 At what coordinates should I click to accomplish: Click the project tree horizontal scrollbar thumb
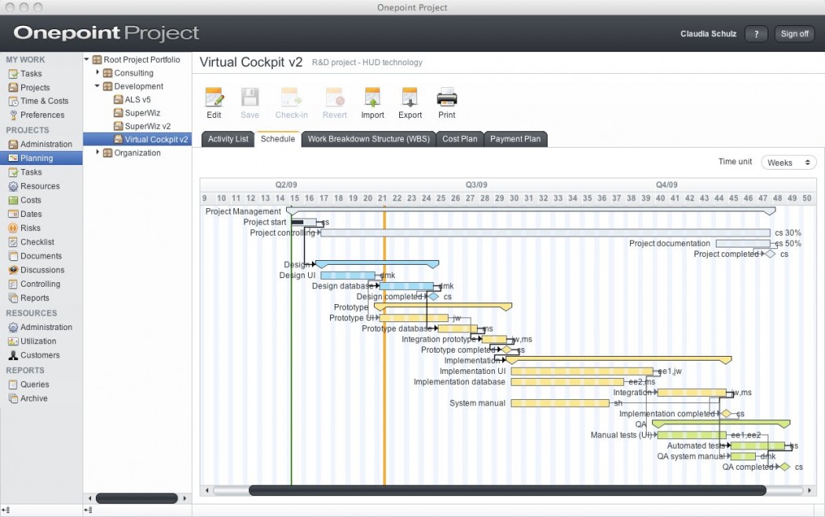click(137, 498)
